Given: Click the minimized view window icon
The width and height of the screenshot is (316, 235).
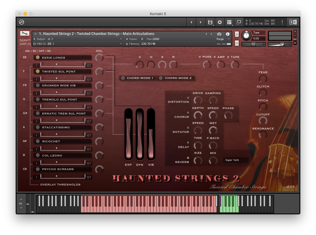Looking at the screenshot, I should [x=239, y=22].
